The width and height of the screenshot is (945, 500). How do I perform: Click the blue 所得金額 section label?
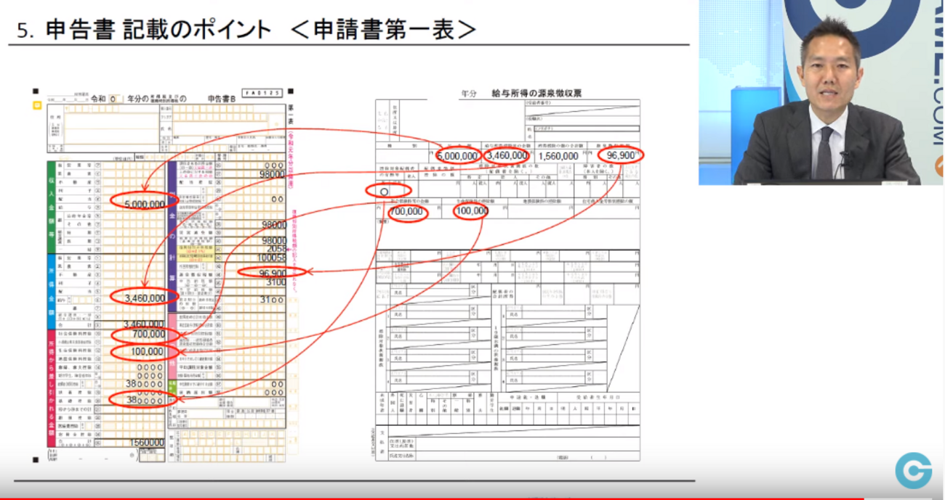(x=50, y=291)
